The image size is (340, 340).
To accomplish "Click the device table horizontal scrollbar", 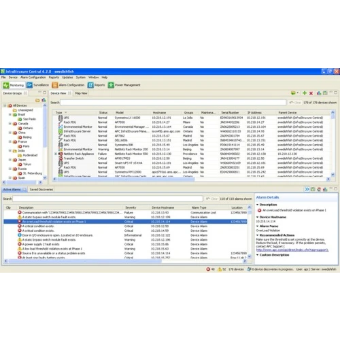I will coord(126,180).
